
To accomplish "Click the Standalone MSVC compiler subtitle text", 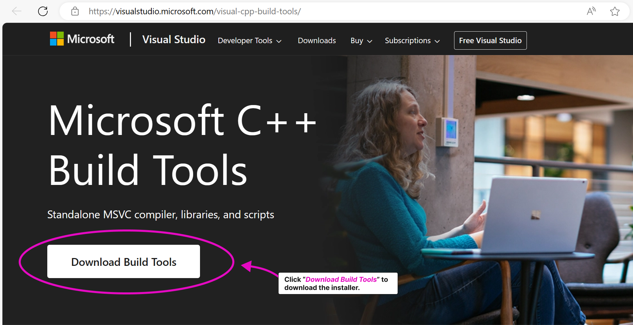I will pos(161,215).
